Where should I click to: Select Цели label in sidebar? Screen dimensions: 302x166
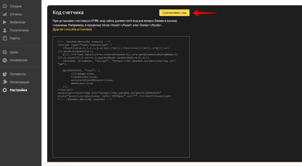(x=14, y=52)
